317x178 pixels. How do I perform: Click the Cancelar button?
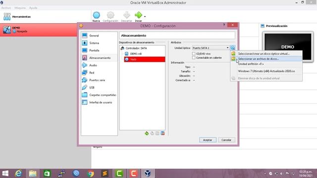(x=226, y=140)
